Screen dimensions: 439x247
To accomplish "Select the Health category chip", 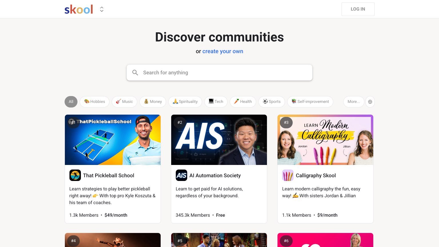I will click(243, 102).
